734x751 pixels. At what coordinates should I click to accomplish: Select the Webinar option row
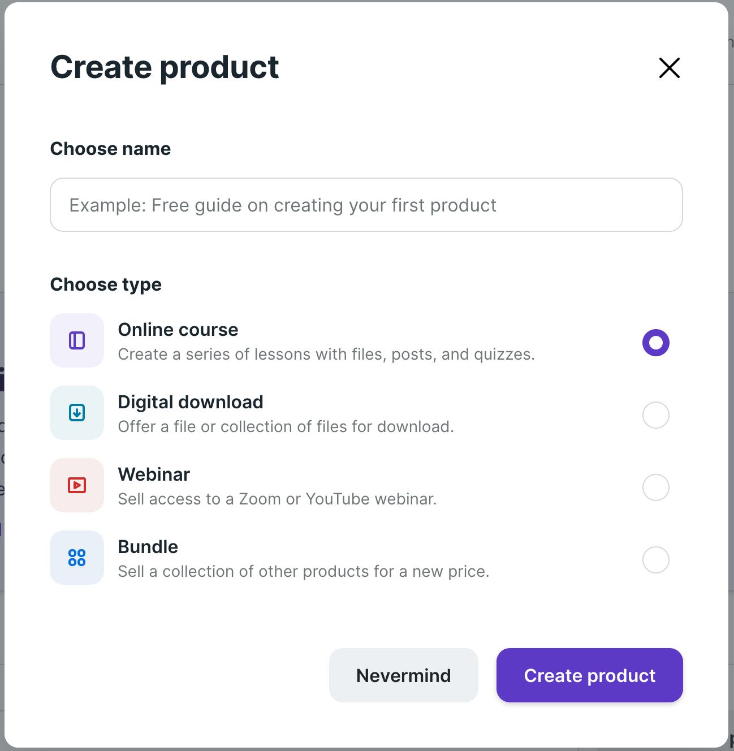pos(339,485)
